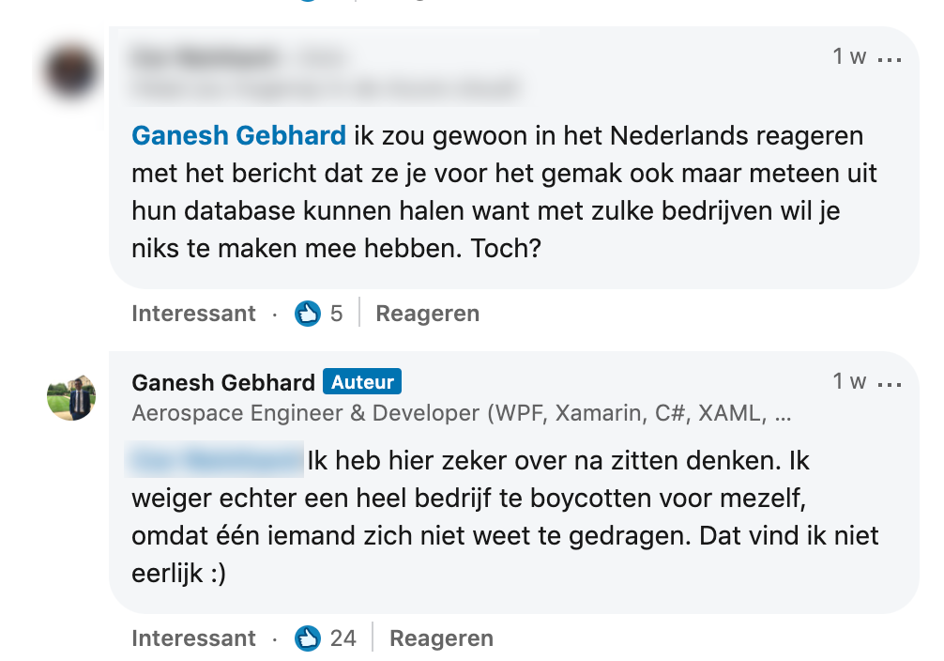The height and width of the screenshot is (661, 944).
Task: Follow the blue Ganesh Gebhard mention link
Action: coord(238,136)
